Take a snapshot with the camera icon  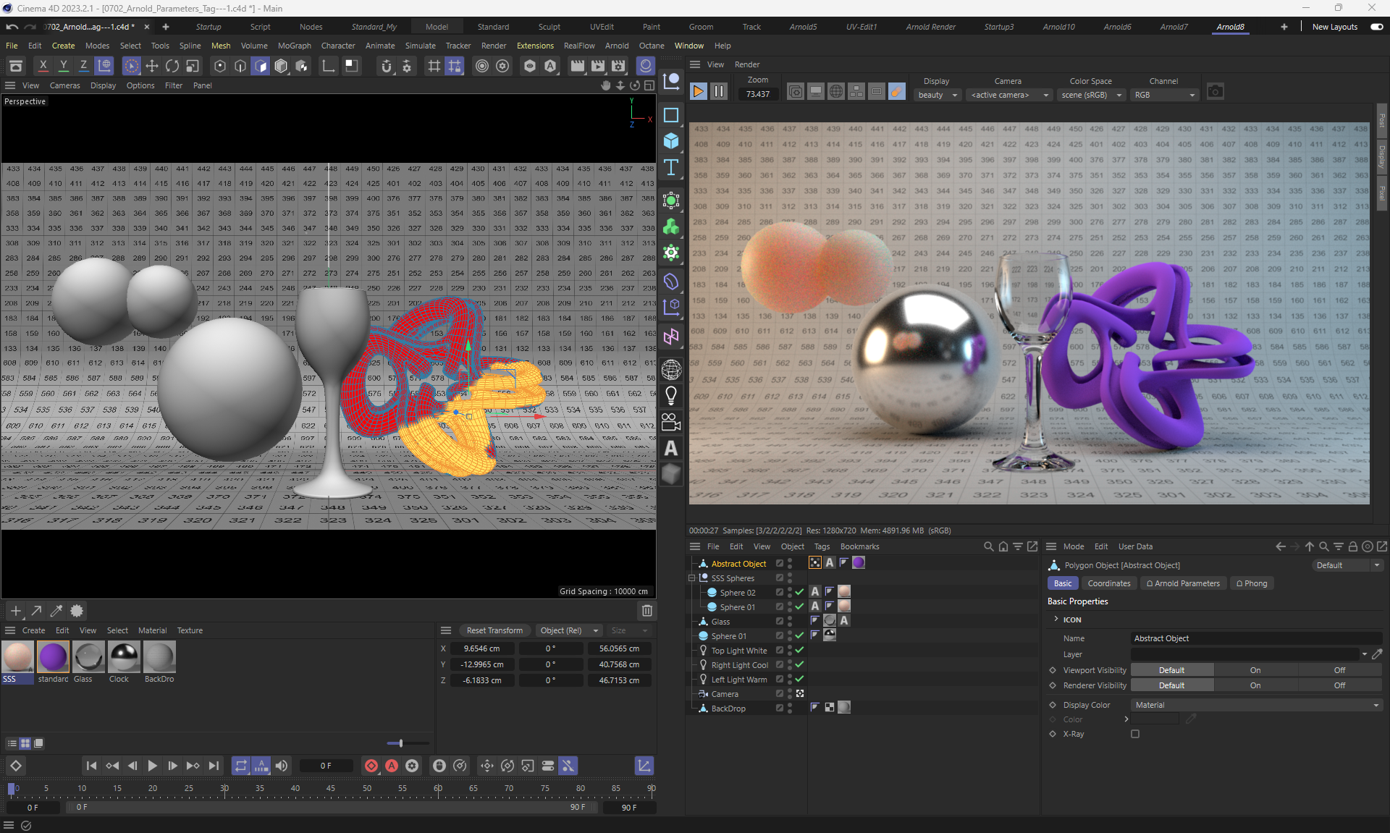tap(1216, 92)
